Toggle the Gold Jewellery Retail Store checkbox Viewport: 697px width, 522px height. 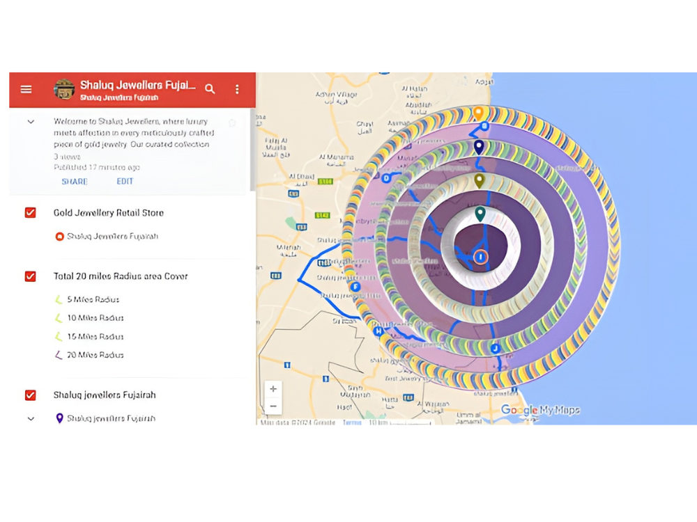click(30, 212)
